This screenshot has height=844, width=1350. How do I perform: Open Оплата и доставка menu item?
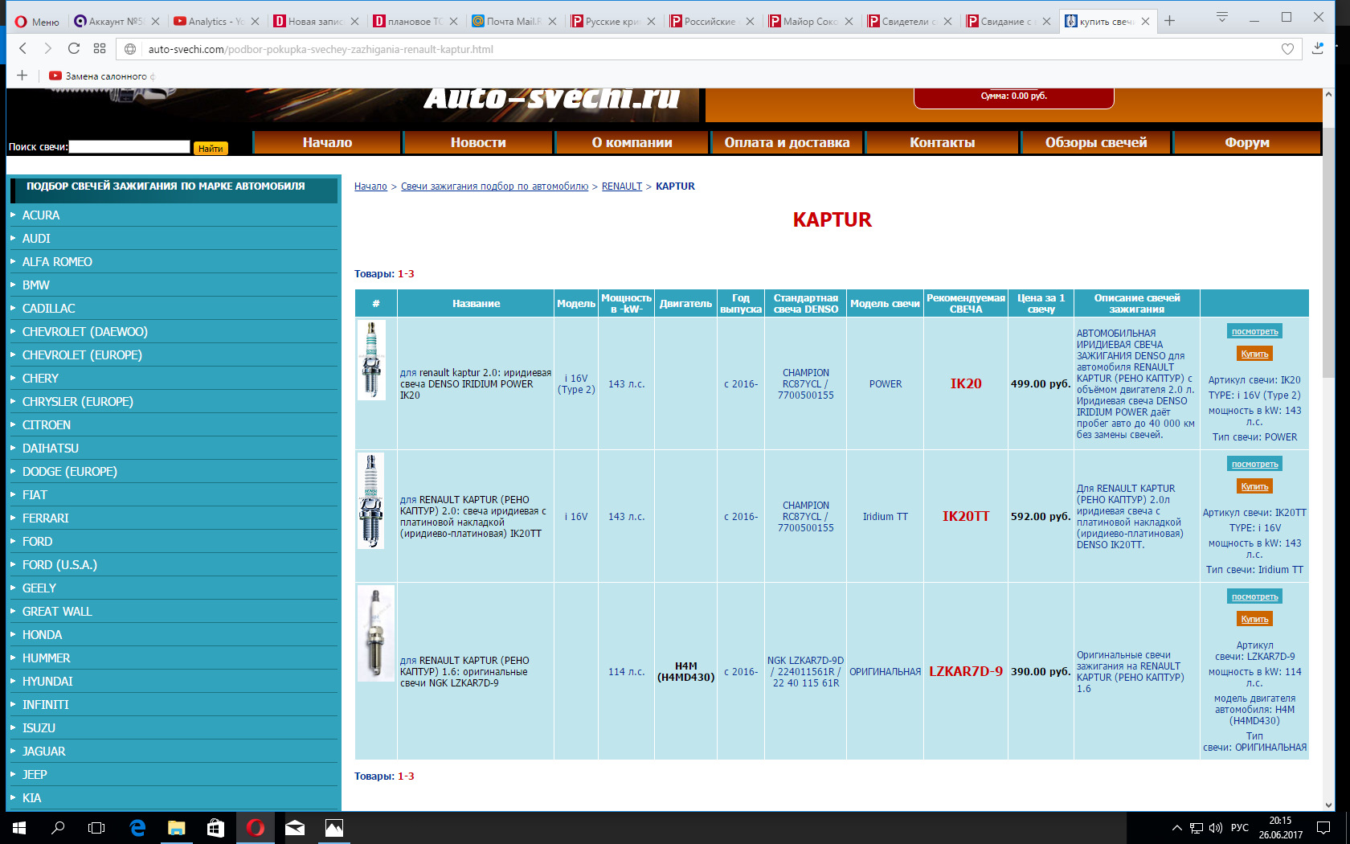(787, 142)
